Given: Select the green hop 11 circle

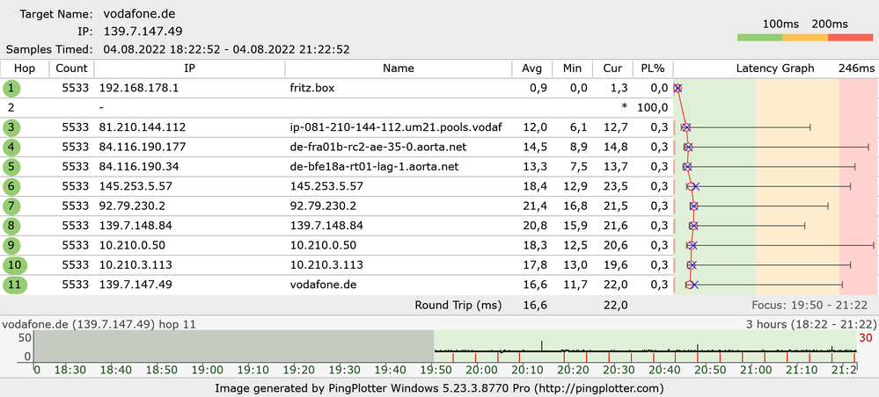Looking at the screenshot, I should pos(15,285).
